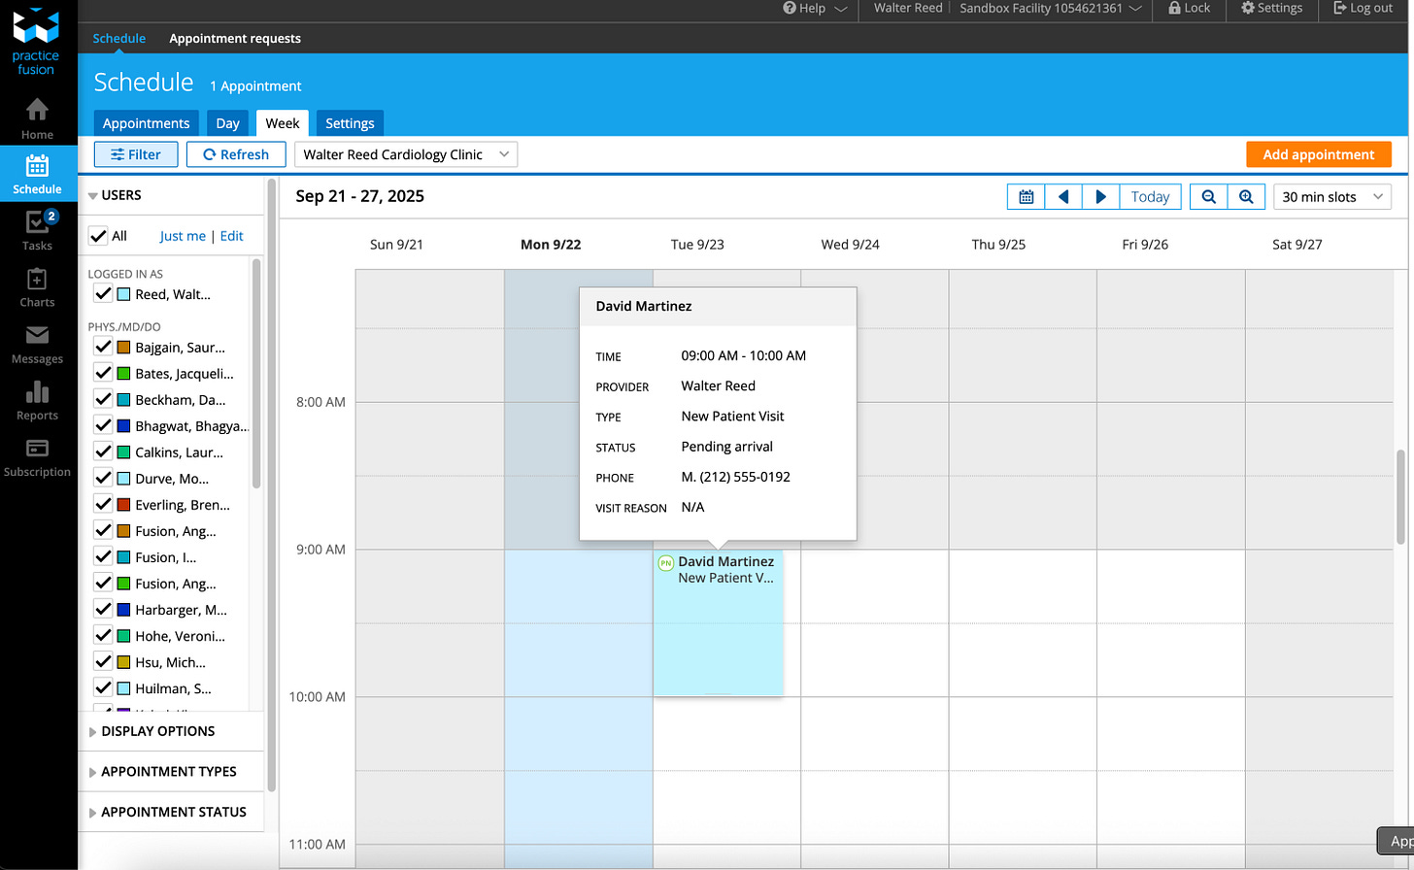Uncheck Beckham, Da... checkbox

tap(103, 399)
